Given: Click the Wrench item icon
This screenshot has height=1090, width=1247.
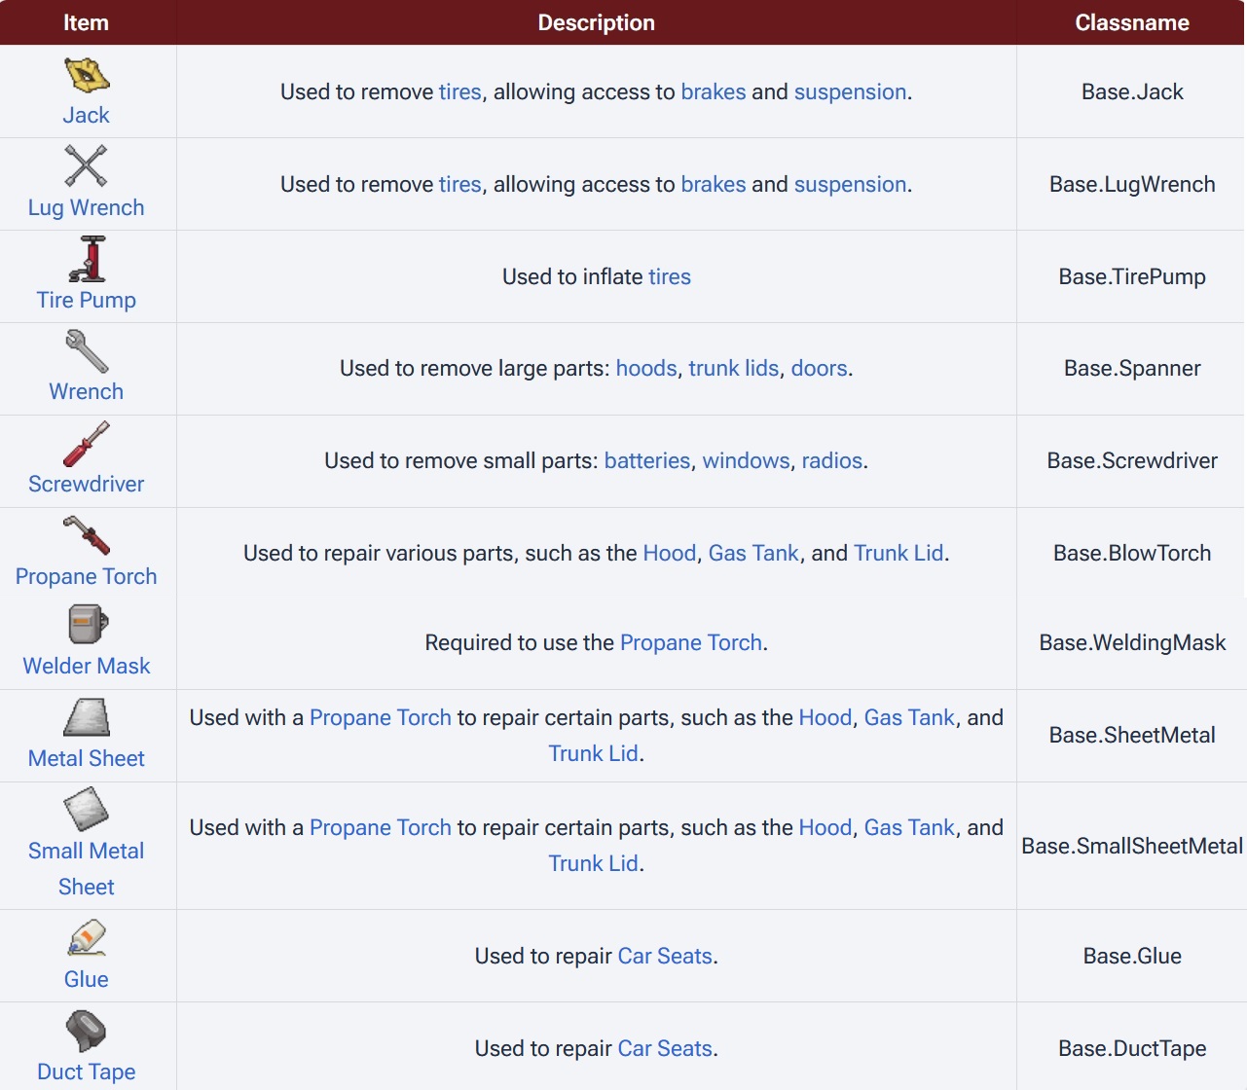Looking at the screenshot, I should point(87,351).
